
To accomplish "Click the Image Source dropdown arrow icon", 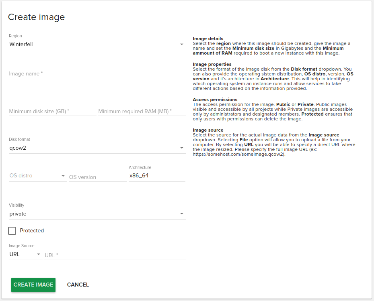I will click(39, 254).
